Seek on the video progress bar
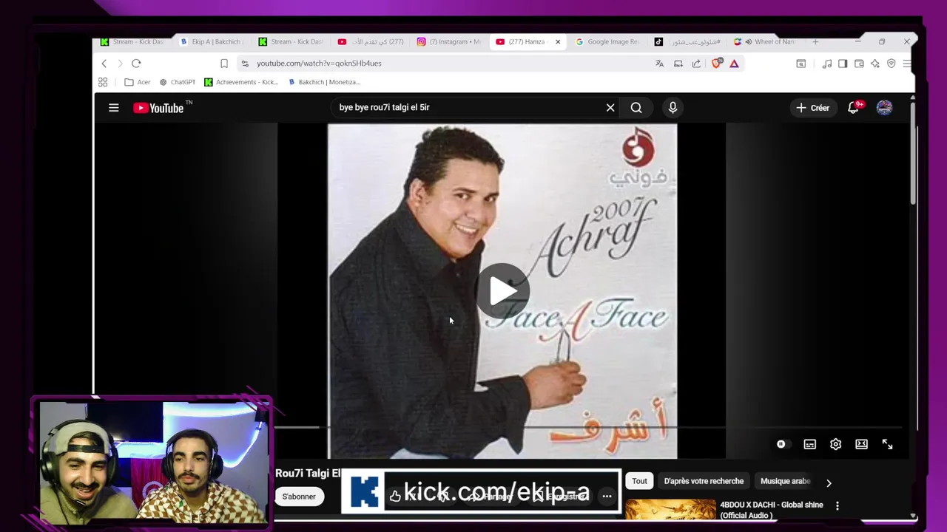The height and width of the screenshot is (532, 947). pyautogui.click(x=588, y=427)
